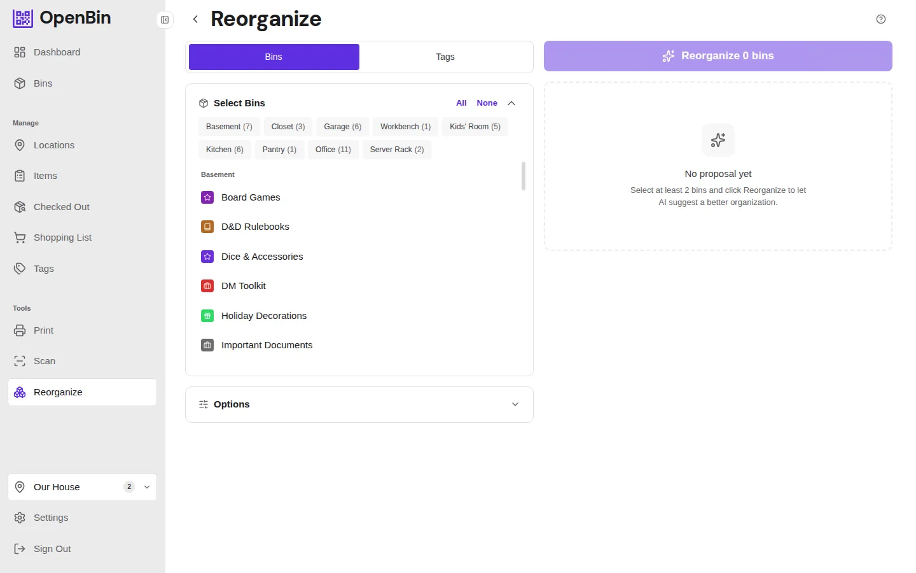The image size is (916, 573).
Task: Click the Print printer icon
Action: tap(20, 330)
